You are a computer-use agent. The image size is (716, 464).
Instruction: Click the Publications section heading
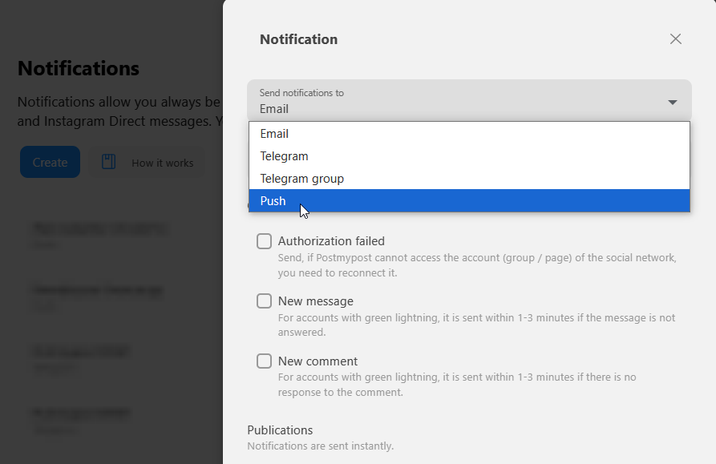click(x=280, y=430)
